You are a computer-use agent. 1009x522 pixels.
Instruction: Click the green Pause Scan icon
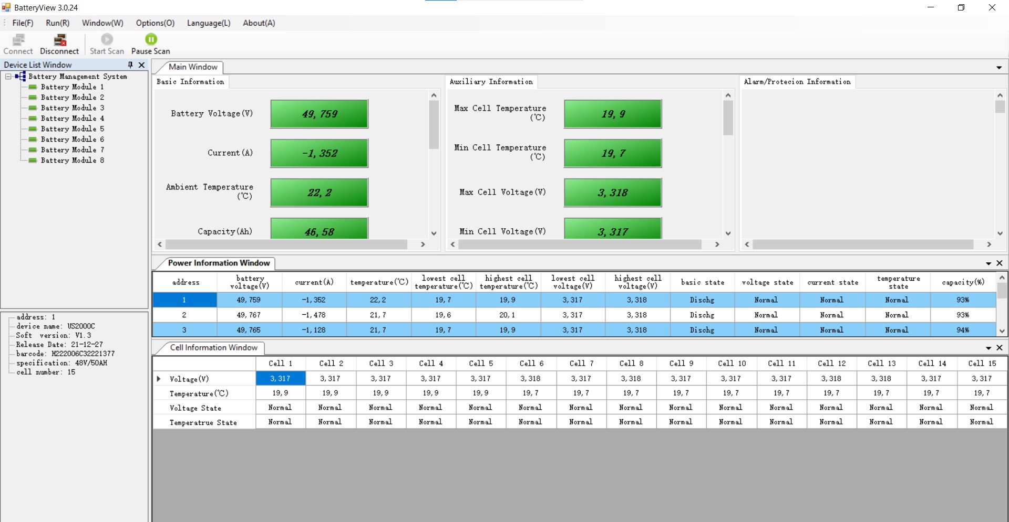pyautogui.click(x=151, y=39)
